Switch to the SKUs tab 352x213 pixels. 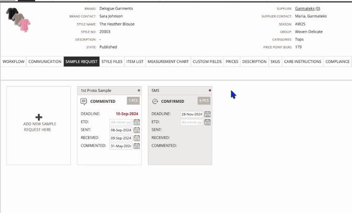click(275, 62)
